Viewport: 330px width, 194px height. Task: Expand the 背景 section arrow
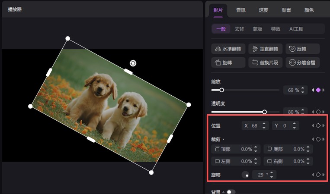[223, 192]
